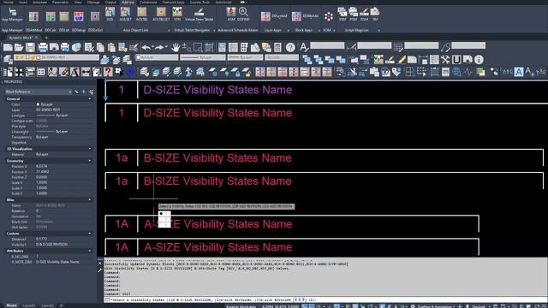This screenshot has height=308, width=548.
Task: Open the linetype ByLayer dropdown
Action: pos(203,57)
